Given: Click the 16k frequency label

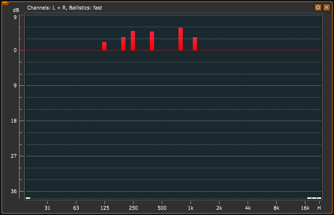Looking at the screenshot, I should 305,208.
